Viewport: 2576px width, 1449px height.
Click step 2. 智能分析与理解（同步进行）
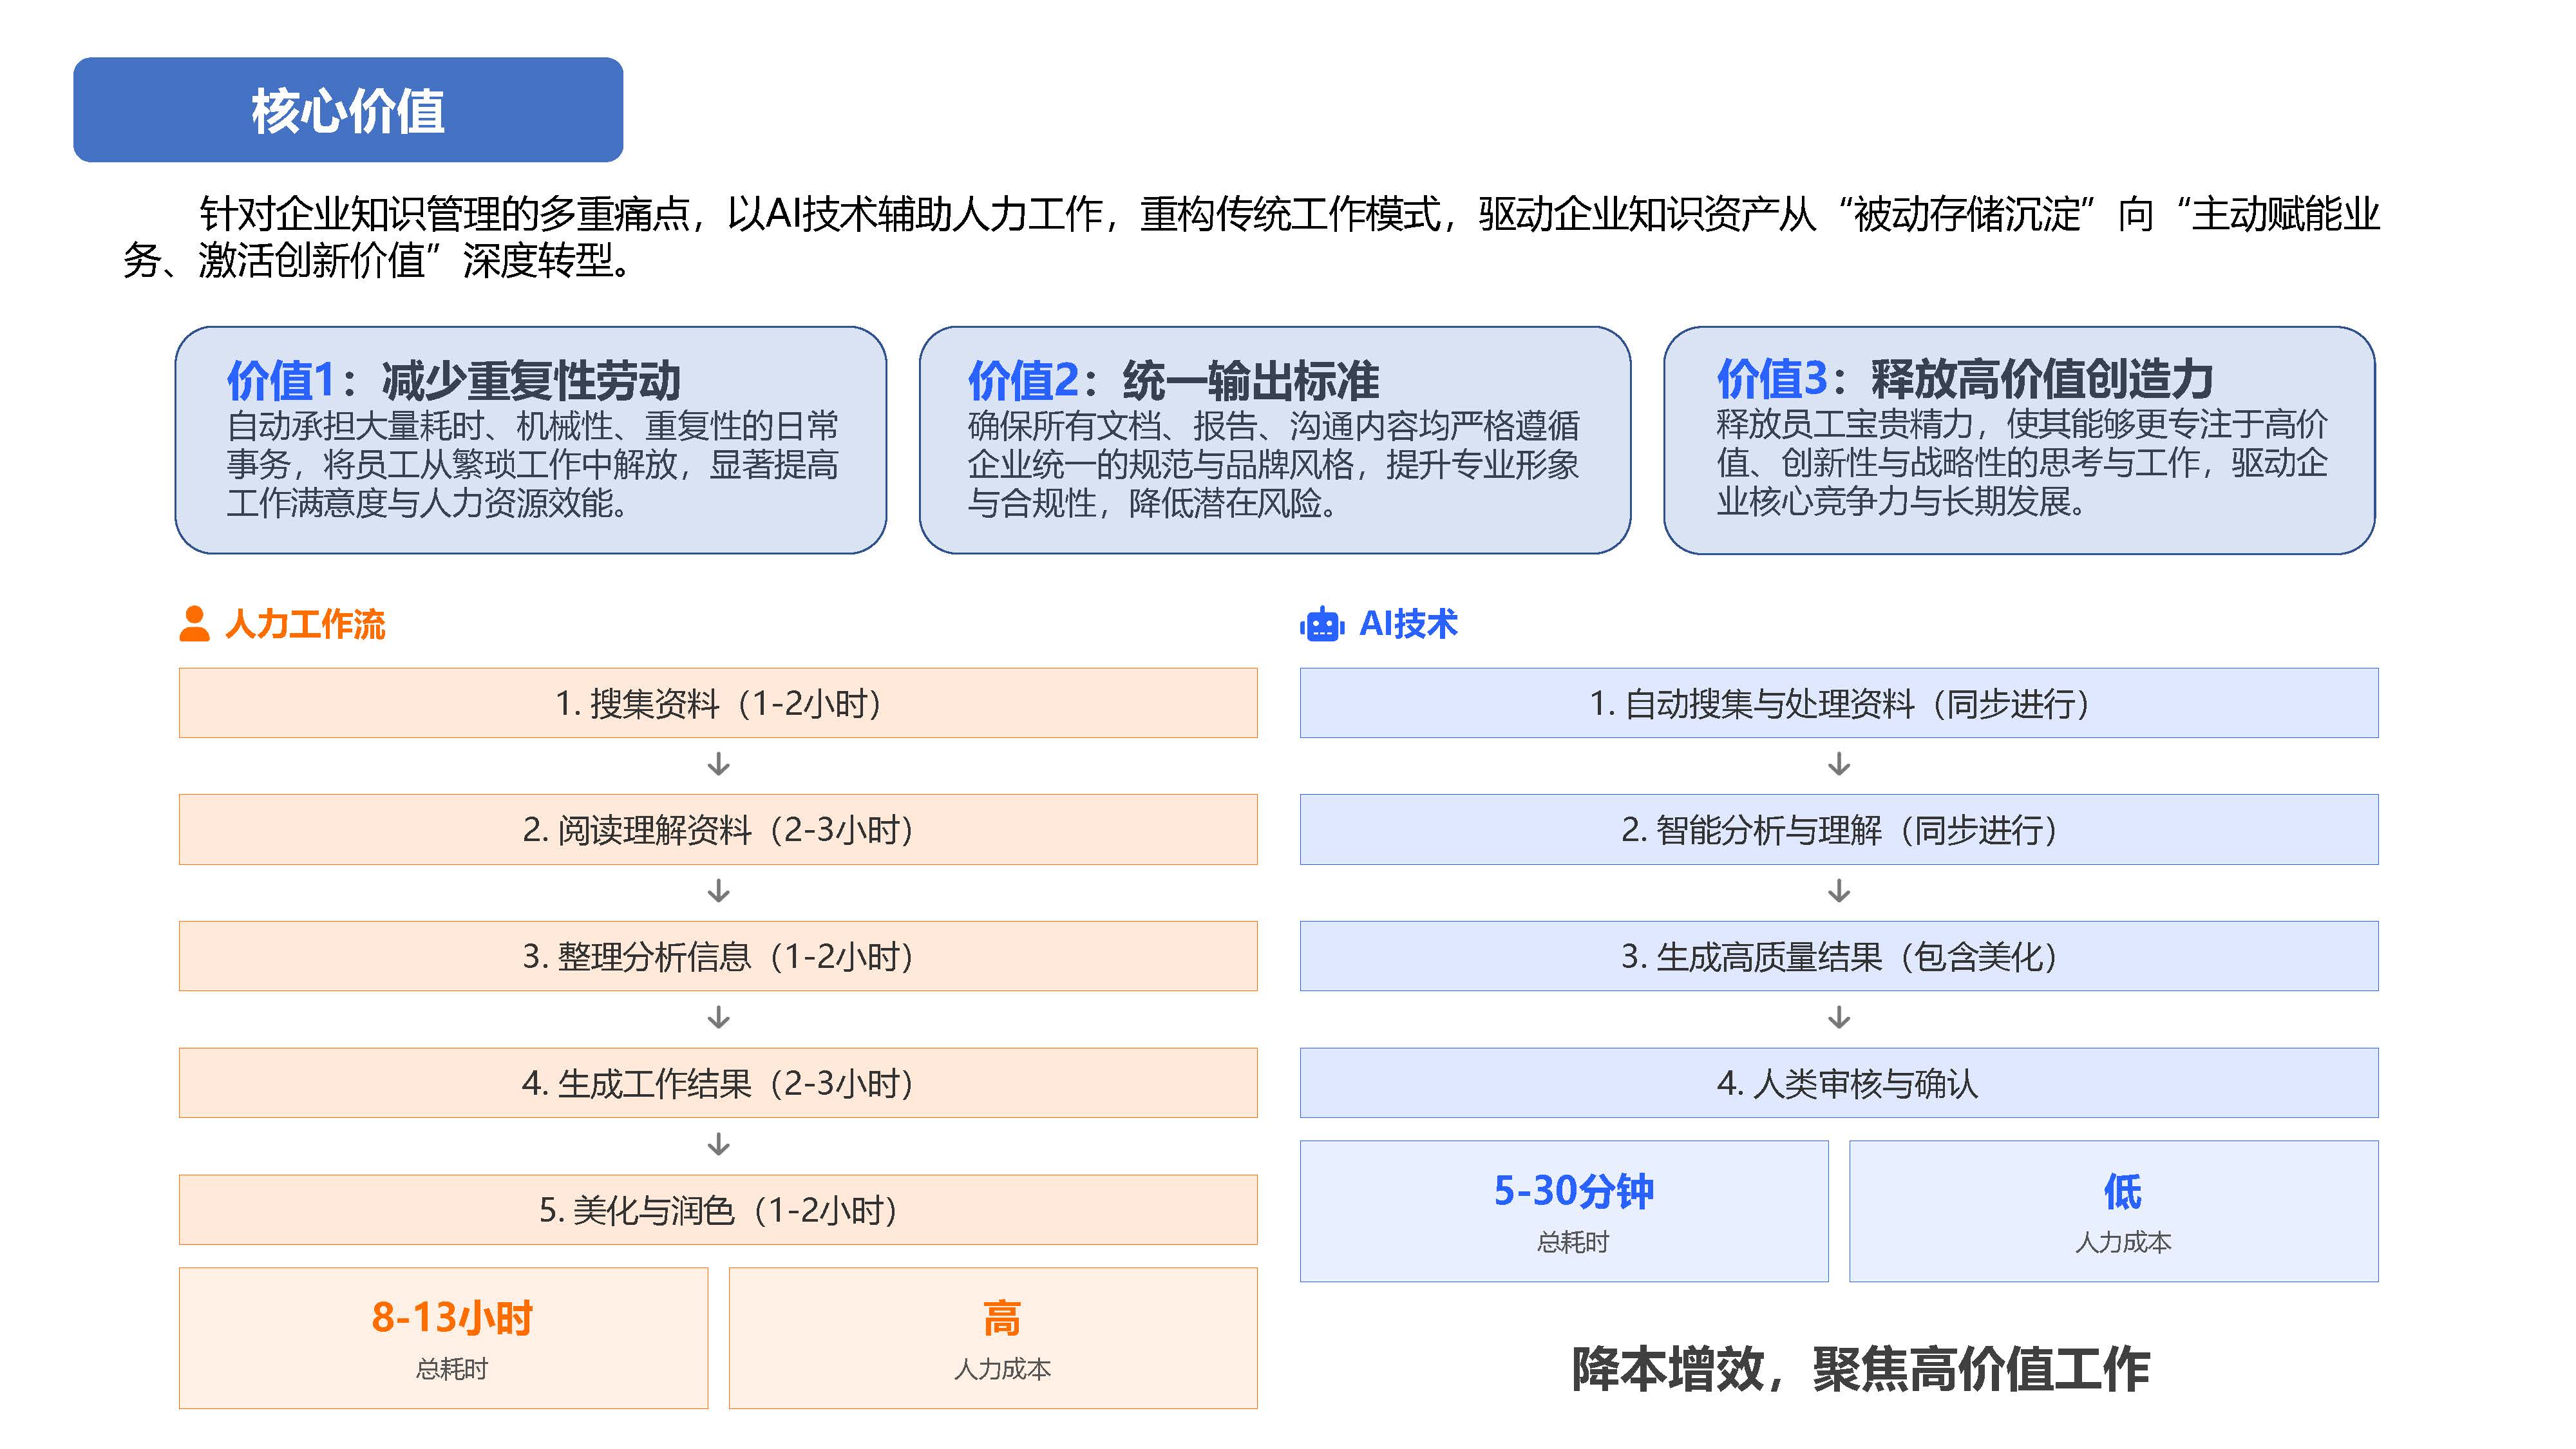[x=1839, y=830]
